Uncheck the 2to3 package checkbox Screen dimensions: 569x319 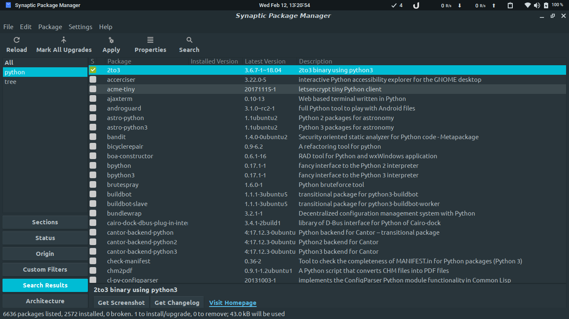point(93,70)
